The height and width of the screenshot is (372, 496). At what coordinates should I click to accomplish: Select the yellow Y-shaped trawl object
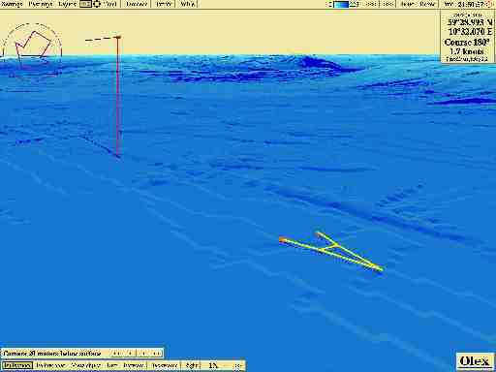(331, 251)
